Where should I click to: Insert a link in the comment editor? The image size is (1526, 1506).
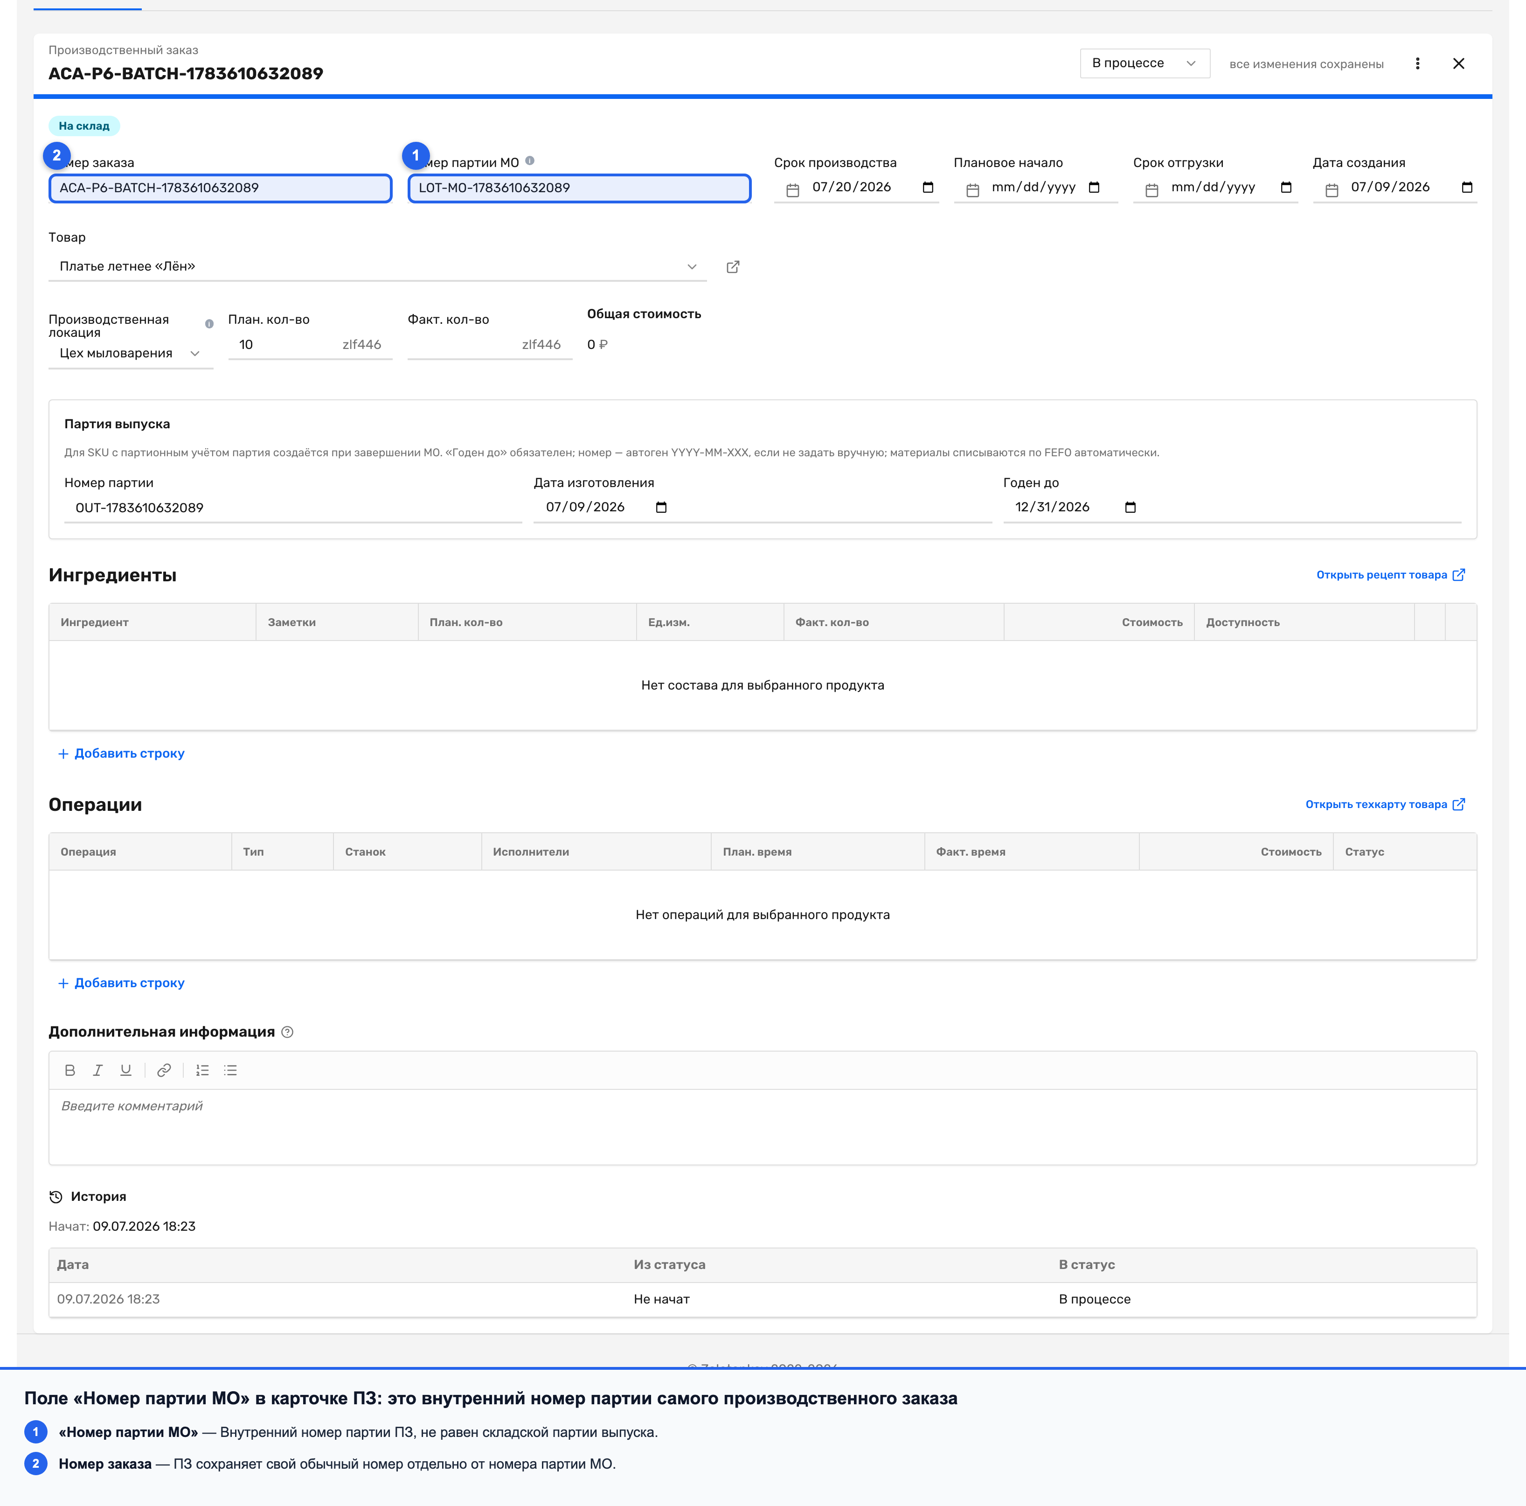(164, 1070)
